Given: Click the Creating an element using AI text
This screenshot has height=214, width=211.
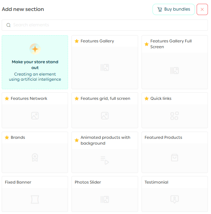Looking at the screenshot, I should pyautogui.click(x=35, y=77).
